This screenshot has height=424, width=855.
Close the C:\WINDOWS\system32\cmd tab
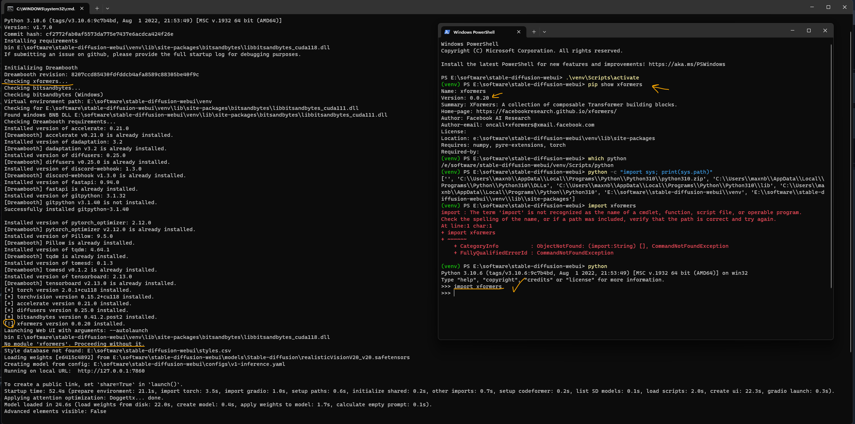coord(82,8)
